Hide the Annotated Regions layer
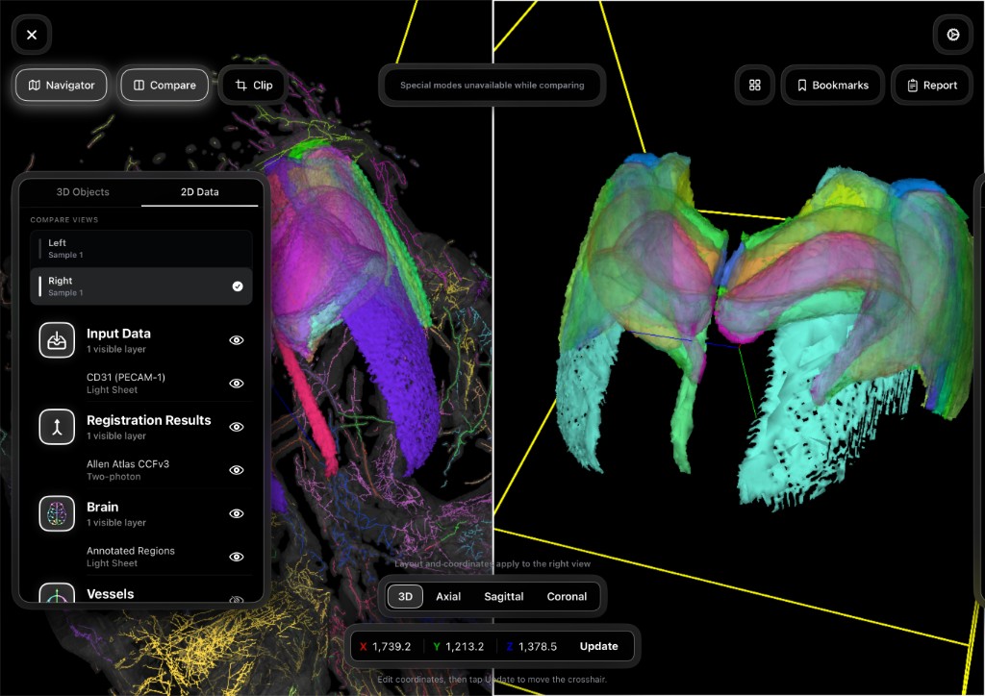The image size is (985, 696). (237, 557)
